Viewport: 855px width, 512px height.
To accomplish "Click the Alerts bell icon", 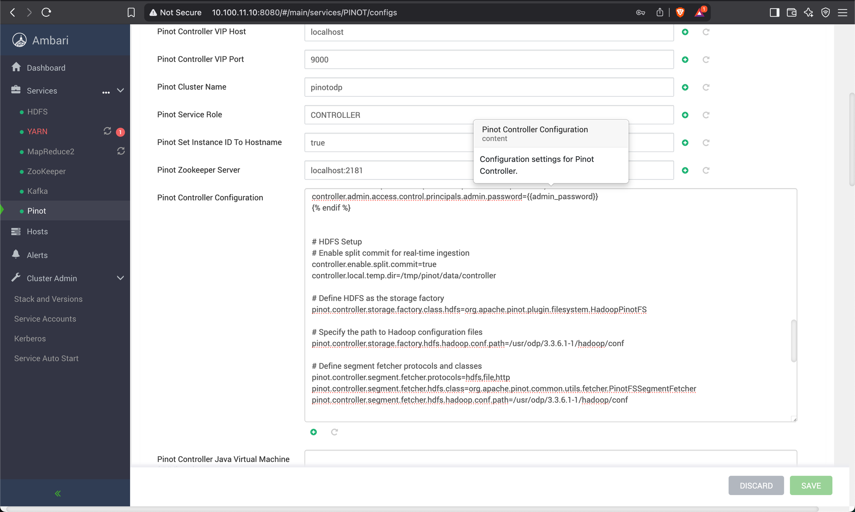I will [x=16, y=254].
